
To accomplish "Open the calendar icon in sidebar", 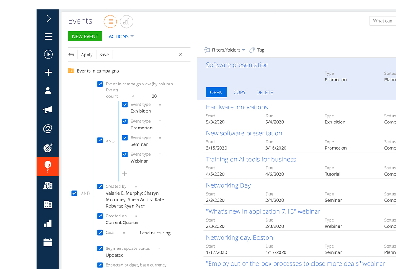I will point(48,242).
